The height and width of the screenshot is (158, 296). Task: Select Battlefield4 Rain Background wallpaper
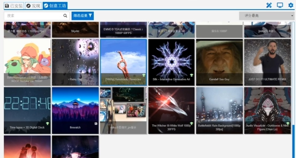point(219,111)
